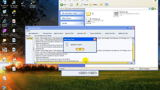Select the sprintadp alias in Alias List

click(x=29, y=38)
